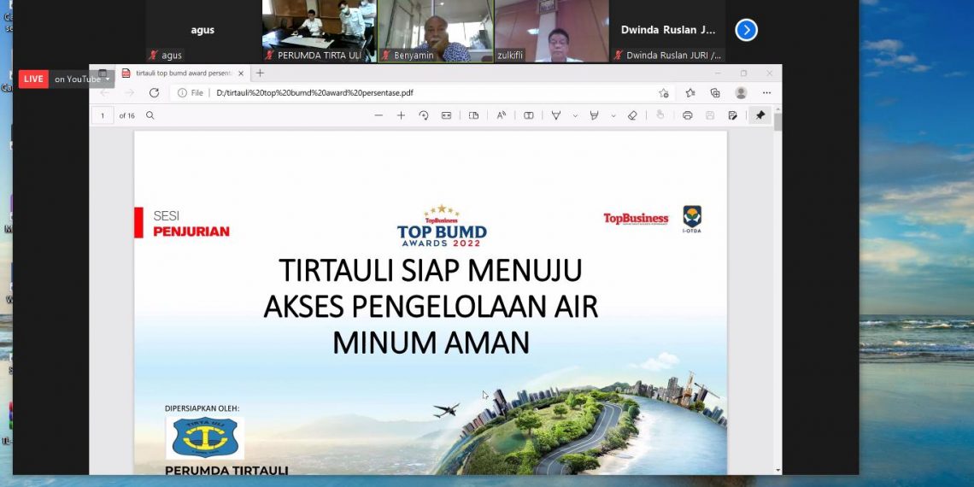Image resolution: width=974 pixels, height=487 pixels.
Task: Click the 'of 16' page count text
Action: [126, 115]
